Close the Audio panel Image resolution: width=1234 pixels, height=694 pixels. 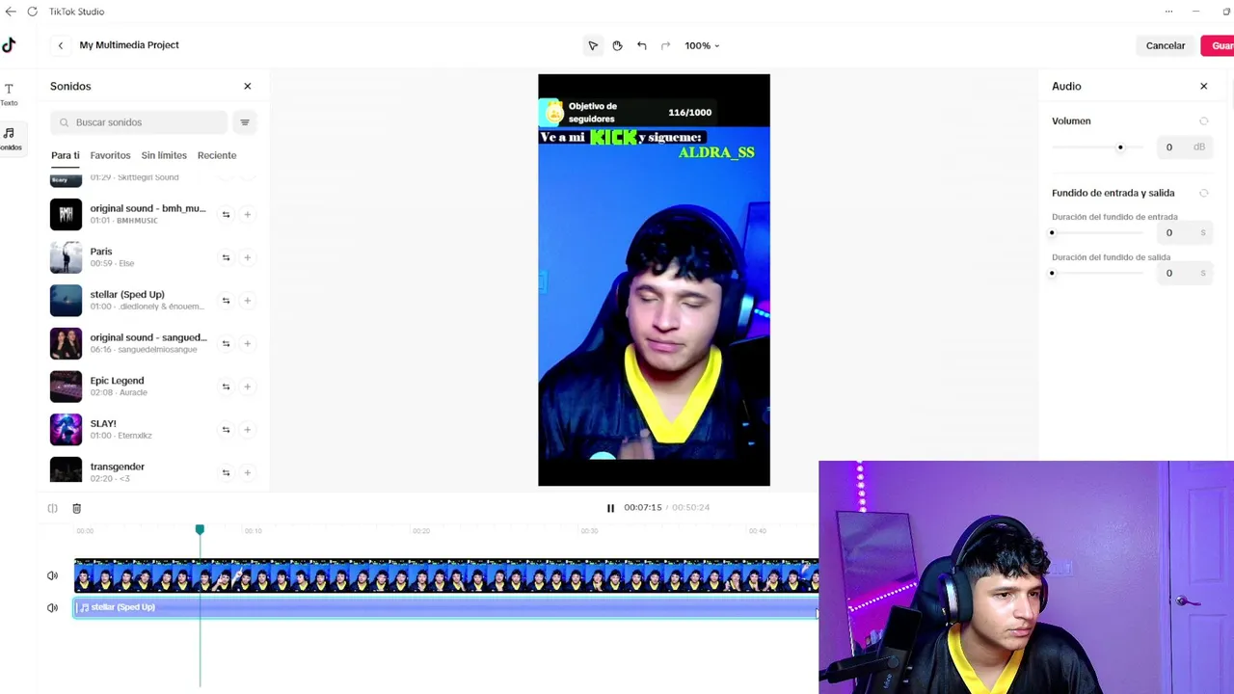(1203, 87)
